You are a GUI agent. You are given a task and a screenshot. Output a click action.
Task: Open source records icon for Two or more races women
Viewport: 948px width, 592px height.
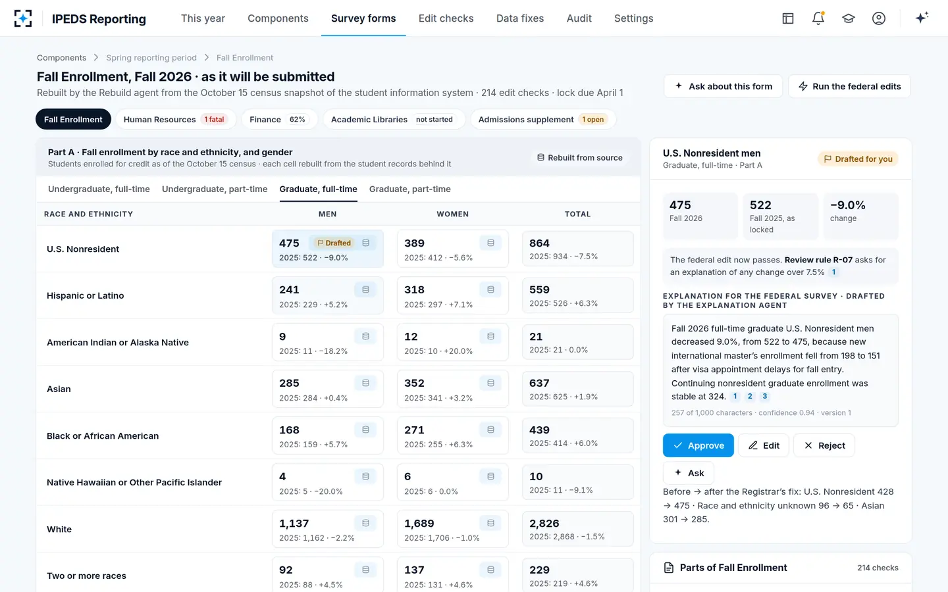[490, 570]
